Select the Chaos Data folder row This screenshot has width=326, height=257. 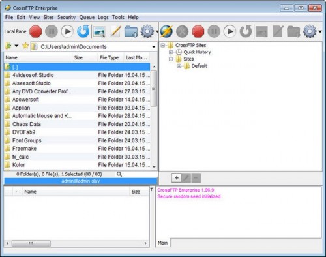click(x=77, y=124)
